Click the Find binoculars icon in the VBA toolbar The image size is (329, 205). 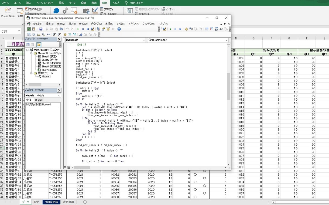pyautogui.click(x=61, y=29)
